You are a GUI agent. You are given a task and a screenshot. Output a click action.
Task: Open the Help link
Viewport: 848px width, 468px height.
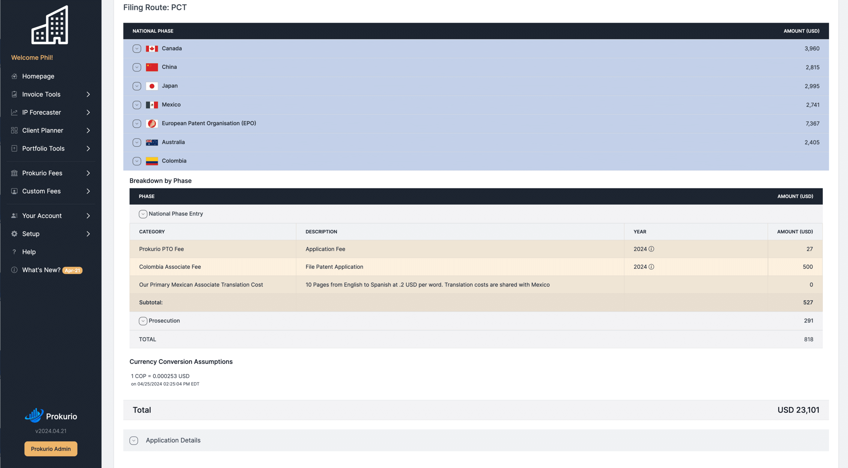[29, 252]
